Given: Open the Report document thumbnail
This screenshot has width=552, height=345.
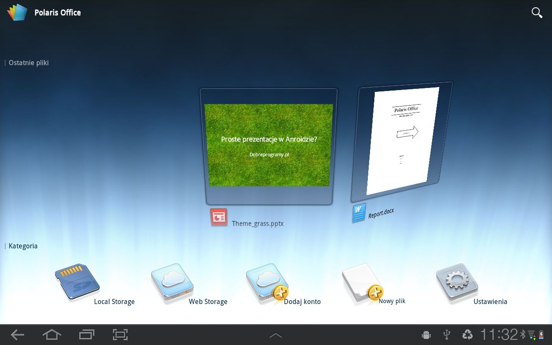Looking at the screenshot, I should pos(401,142).
